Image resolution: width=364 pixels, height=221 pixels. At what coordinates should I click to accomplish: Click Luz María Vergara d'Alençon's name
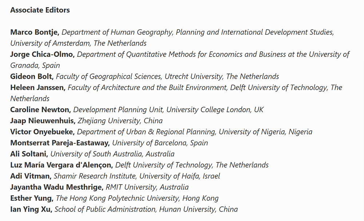[61, 165]
